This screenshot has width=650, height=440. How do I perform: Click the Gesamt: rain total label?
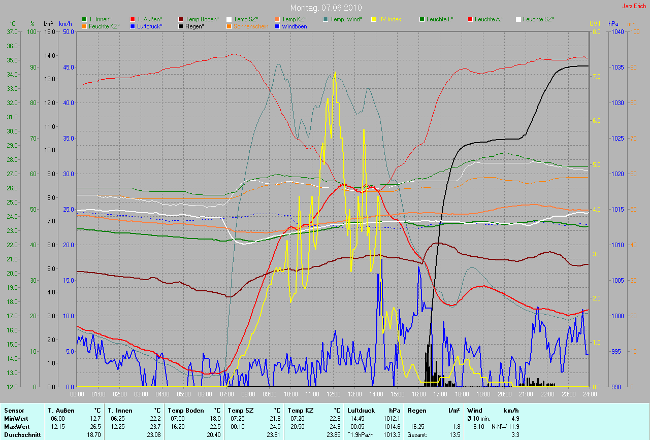417,434
